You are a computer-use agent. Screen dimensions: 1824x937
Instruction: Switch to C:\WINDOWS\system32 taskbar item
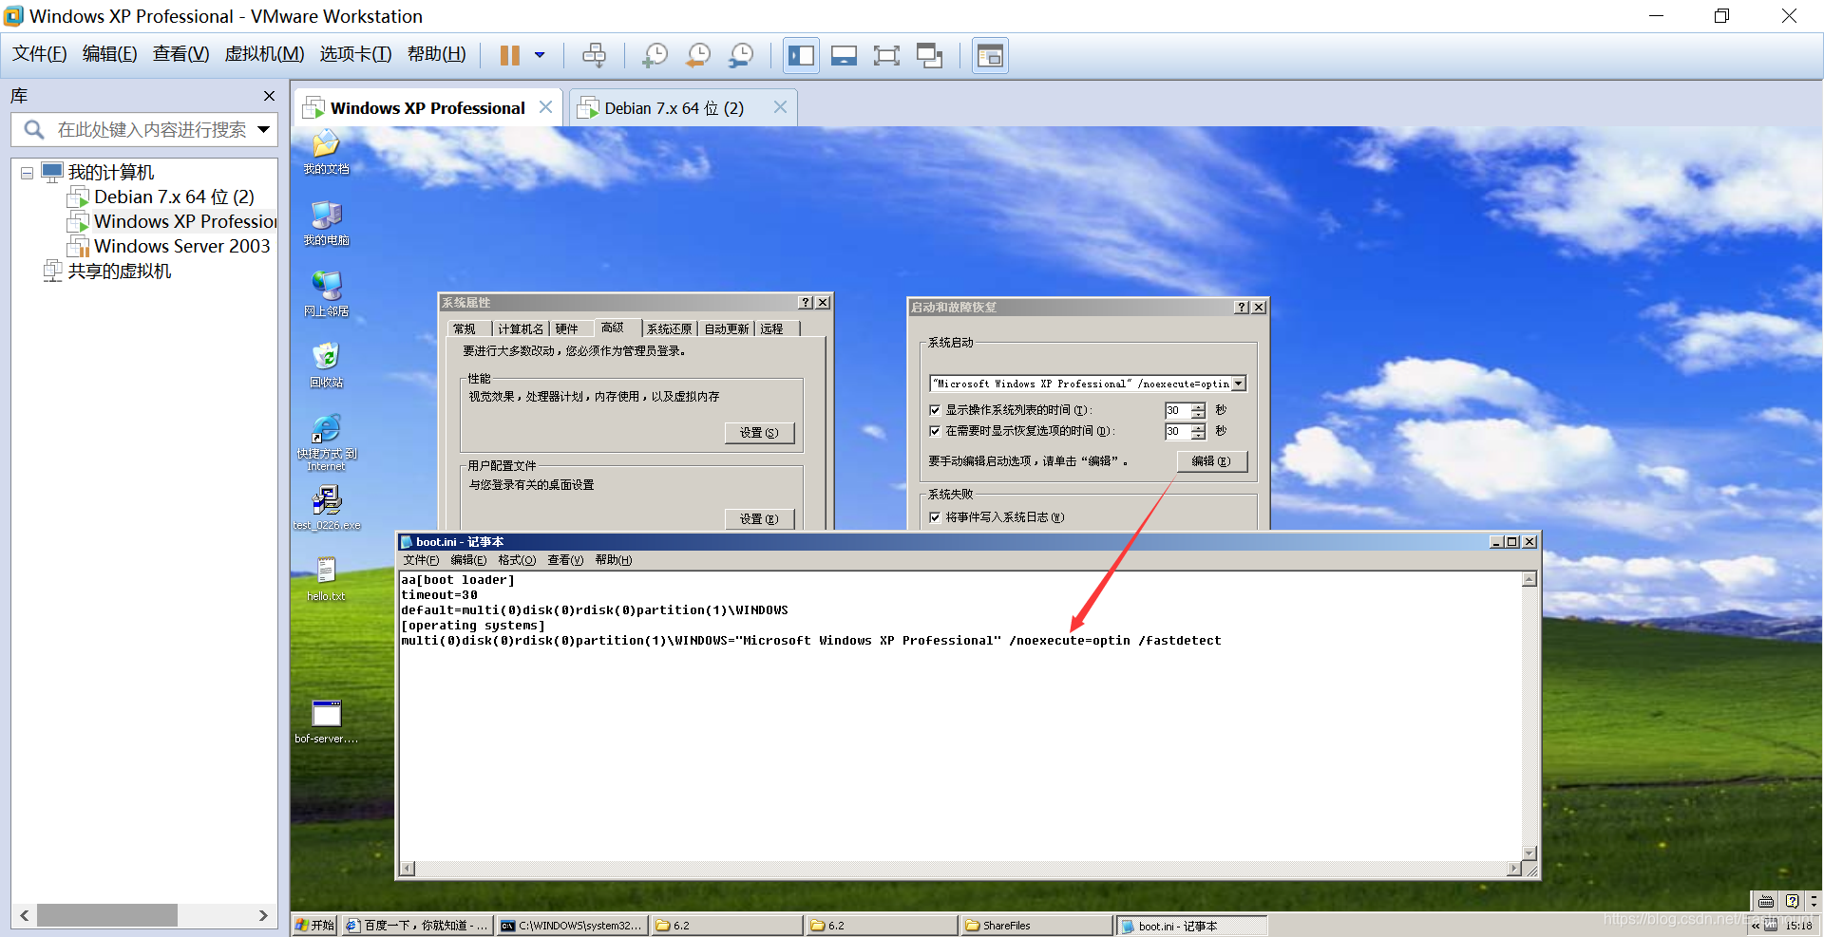[572, 926]
